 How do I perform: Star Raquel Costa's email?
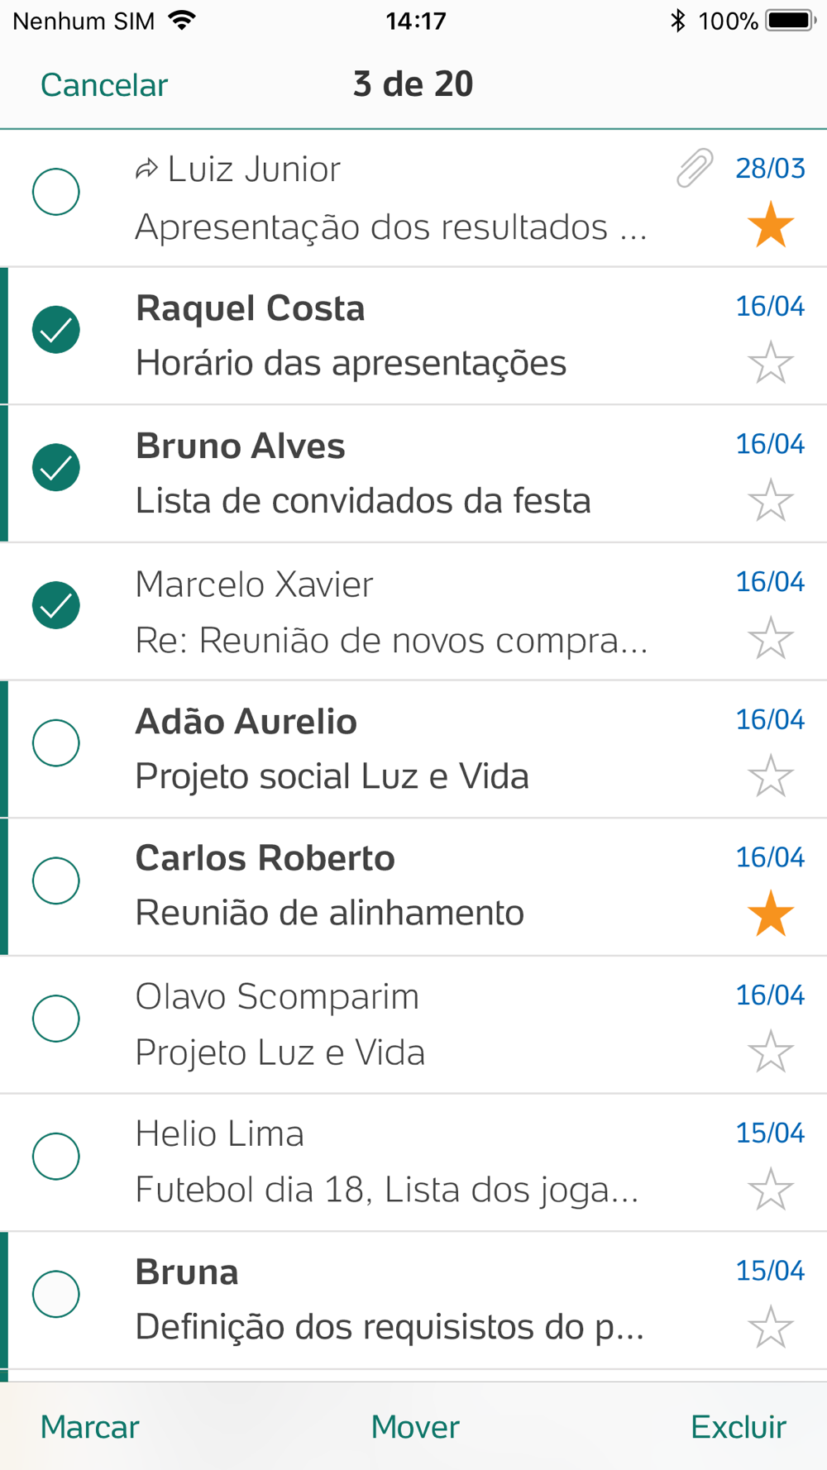[770, 362]
